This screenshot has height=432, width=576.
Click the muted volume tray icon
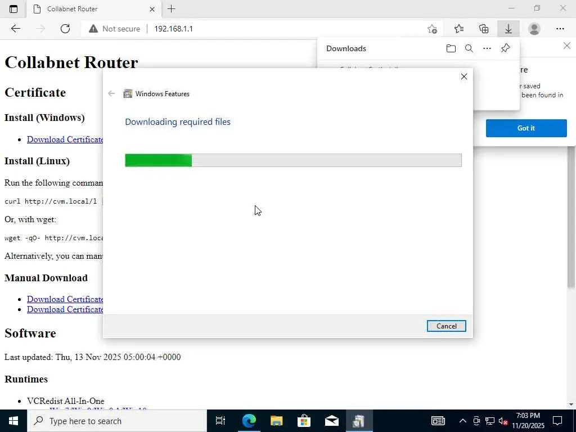click(x=503, y=421)
